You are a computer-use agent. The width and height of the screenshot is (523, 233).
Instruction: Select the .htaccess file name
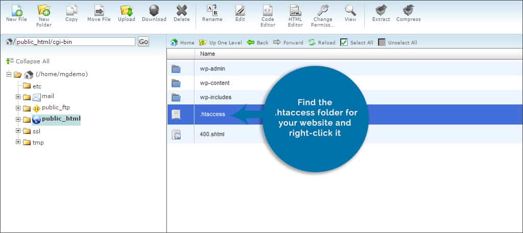(x=212, y=114)
